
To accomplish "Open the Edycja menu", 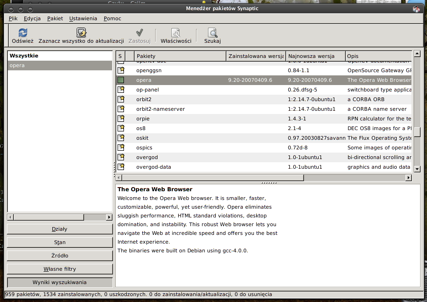I will pyautogui.click(x=32, y=18).
